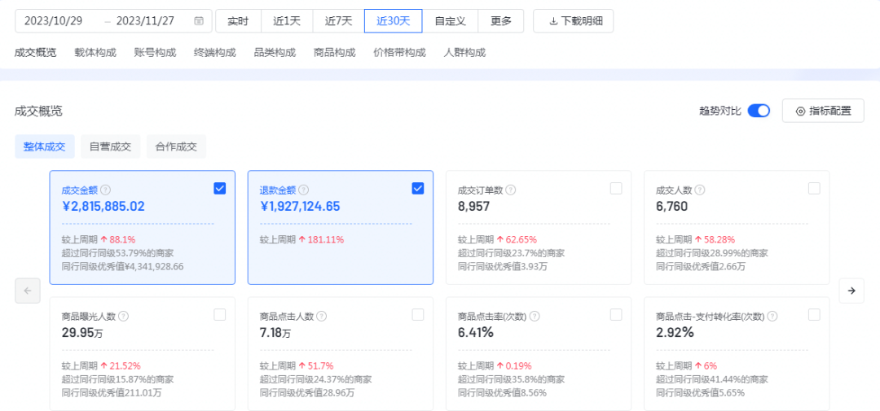Viewport: 880px width, 411px height.
Task: Toggle the 趋势对比 switch off
Action: 759,111
